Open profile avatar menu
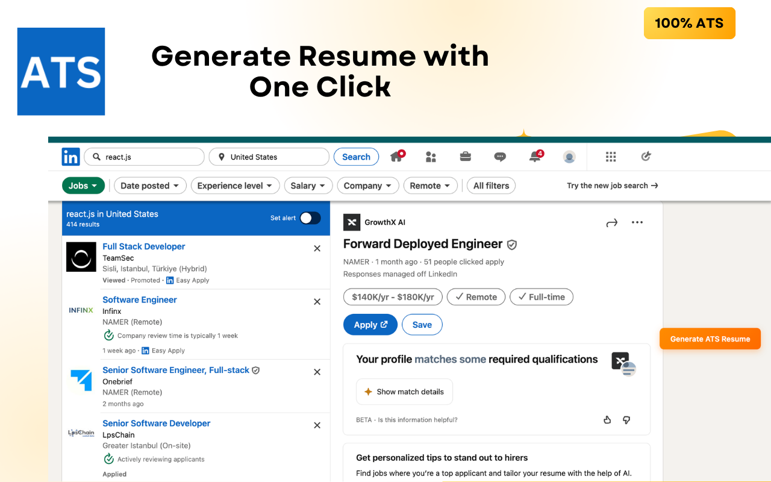The width and height of the screenshot is (771, 482). pyautogui.click(x=569, y=157)
